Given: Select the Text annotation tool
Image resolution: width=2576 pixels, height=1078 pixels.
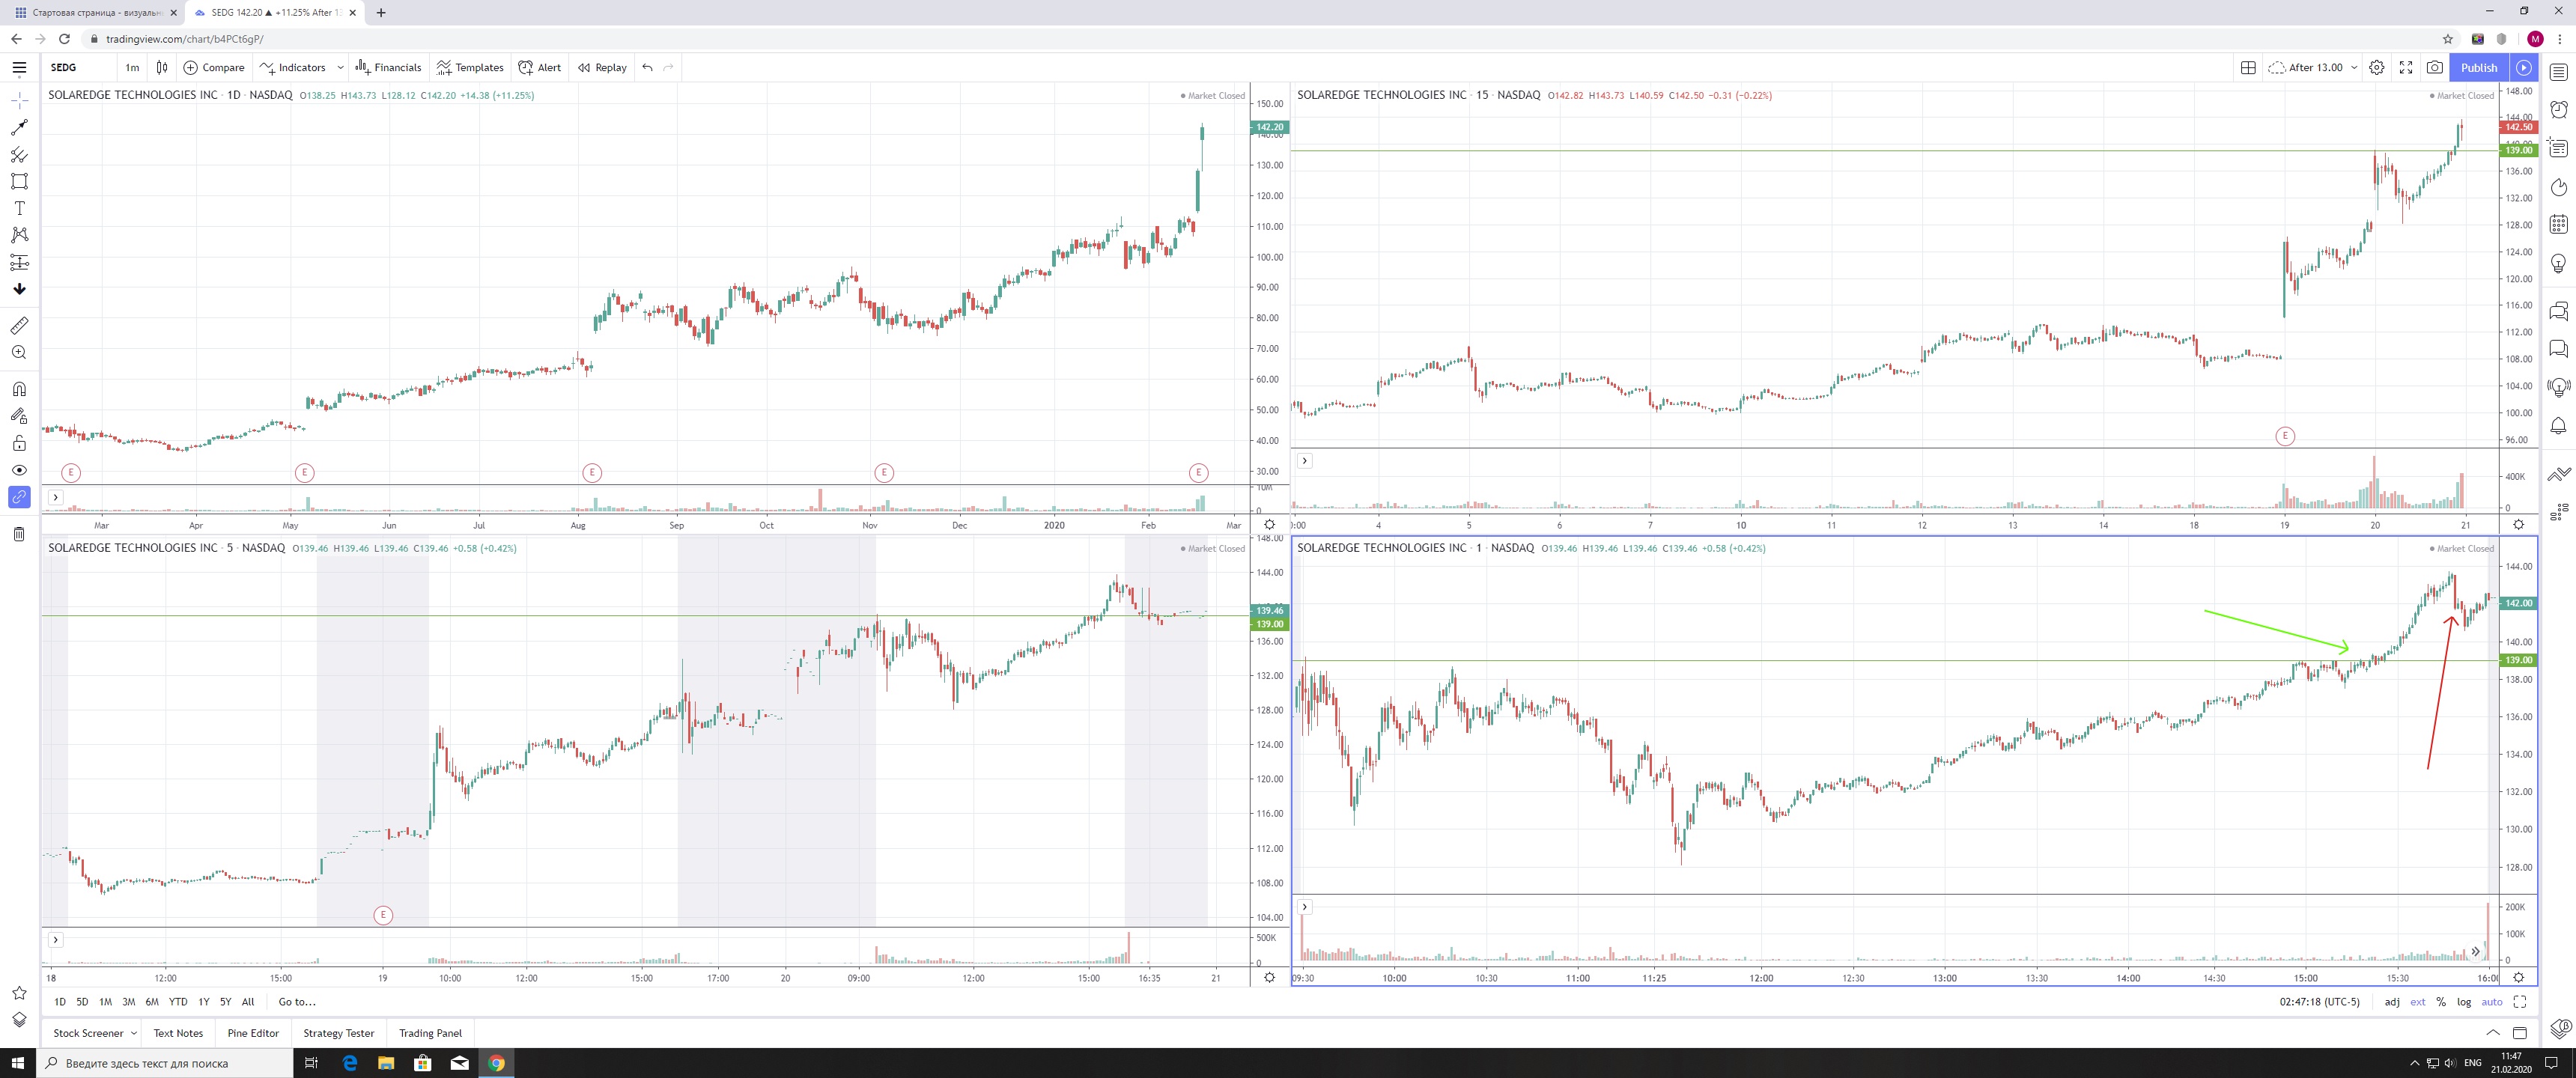Looking at the screenshot, I should pyautogui.click(x=19, y=208).
